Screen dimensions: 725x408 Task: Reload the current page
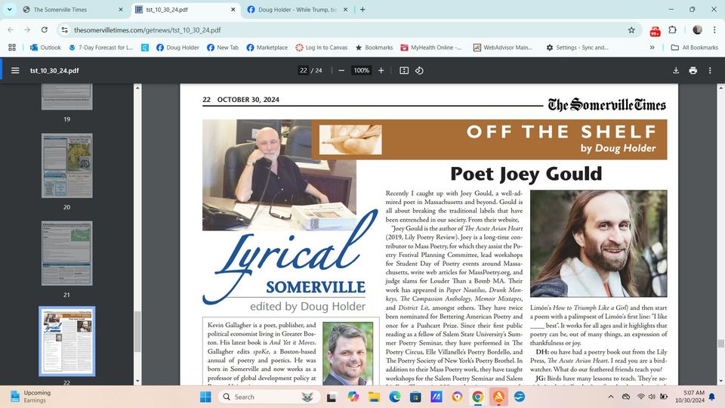point(45,29)
